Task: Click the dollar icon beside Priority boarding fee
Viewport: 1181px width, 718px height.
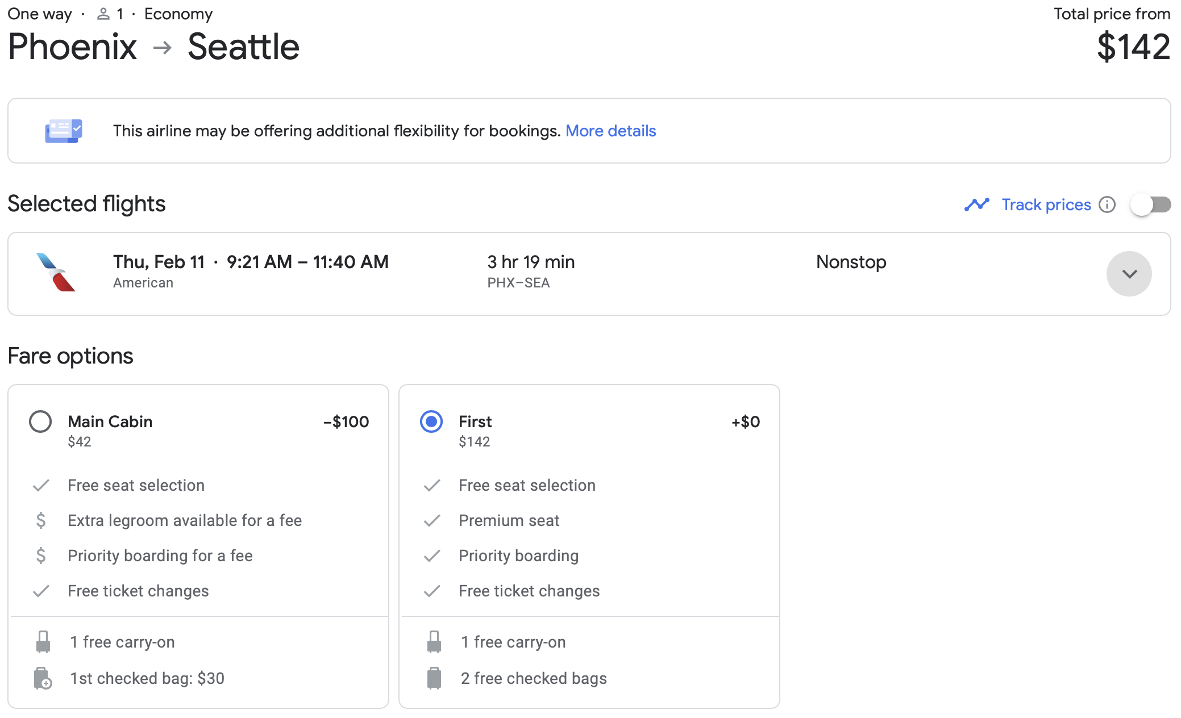Action: tap(40, 556)
